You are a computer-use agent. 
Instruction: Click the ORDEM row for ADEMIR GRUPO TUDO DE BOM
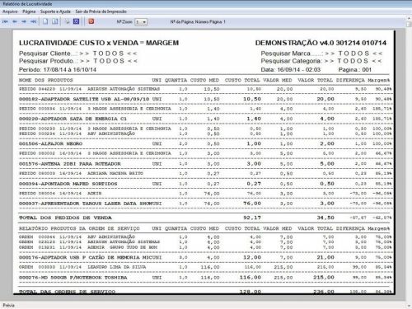[x=205, y=247]
